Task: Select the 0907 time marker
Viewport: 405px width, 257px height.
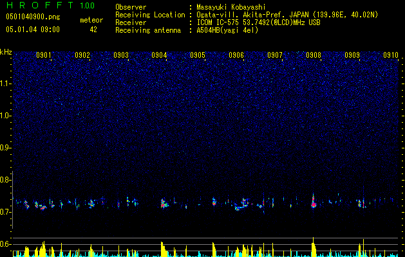Action: pyautogui.click(x=275, y=55)
